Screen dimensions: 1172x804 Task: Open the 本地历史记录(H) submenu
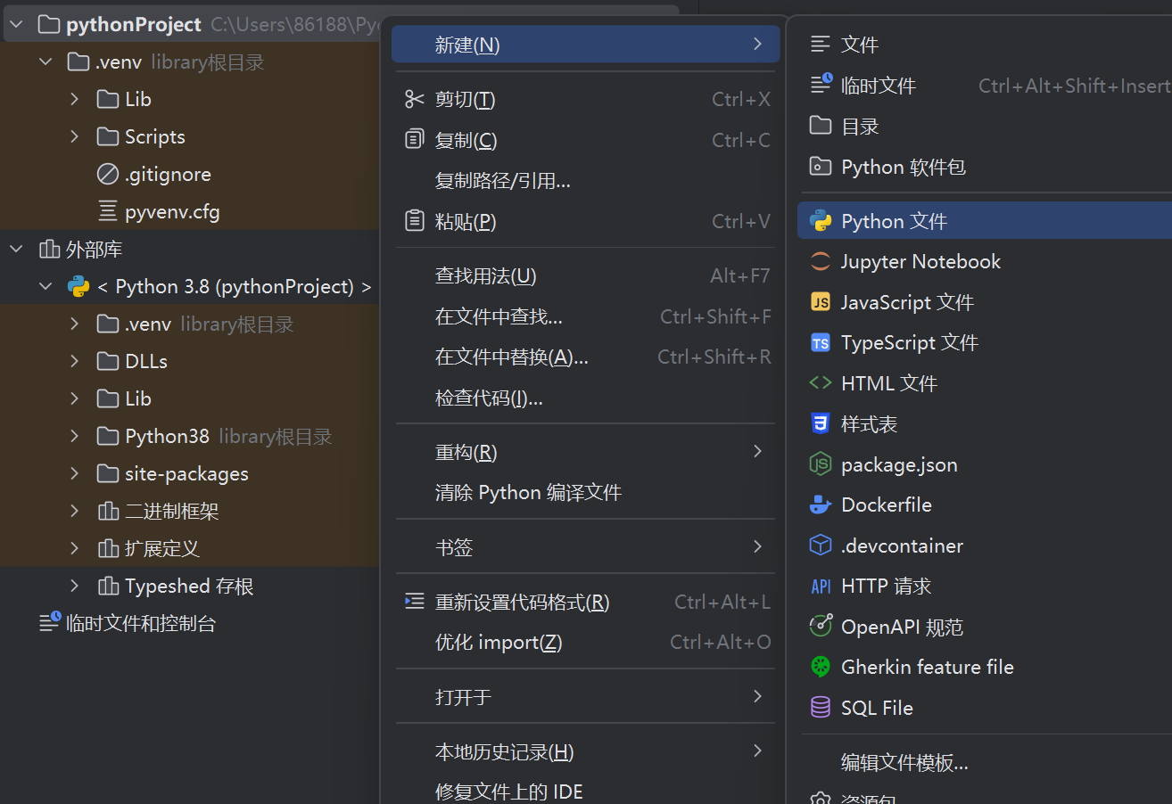coord(585,751)
